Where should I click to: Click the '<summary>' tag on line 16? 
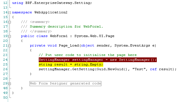[40, 22]
